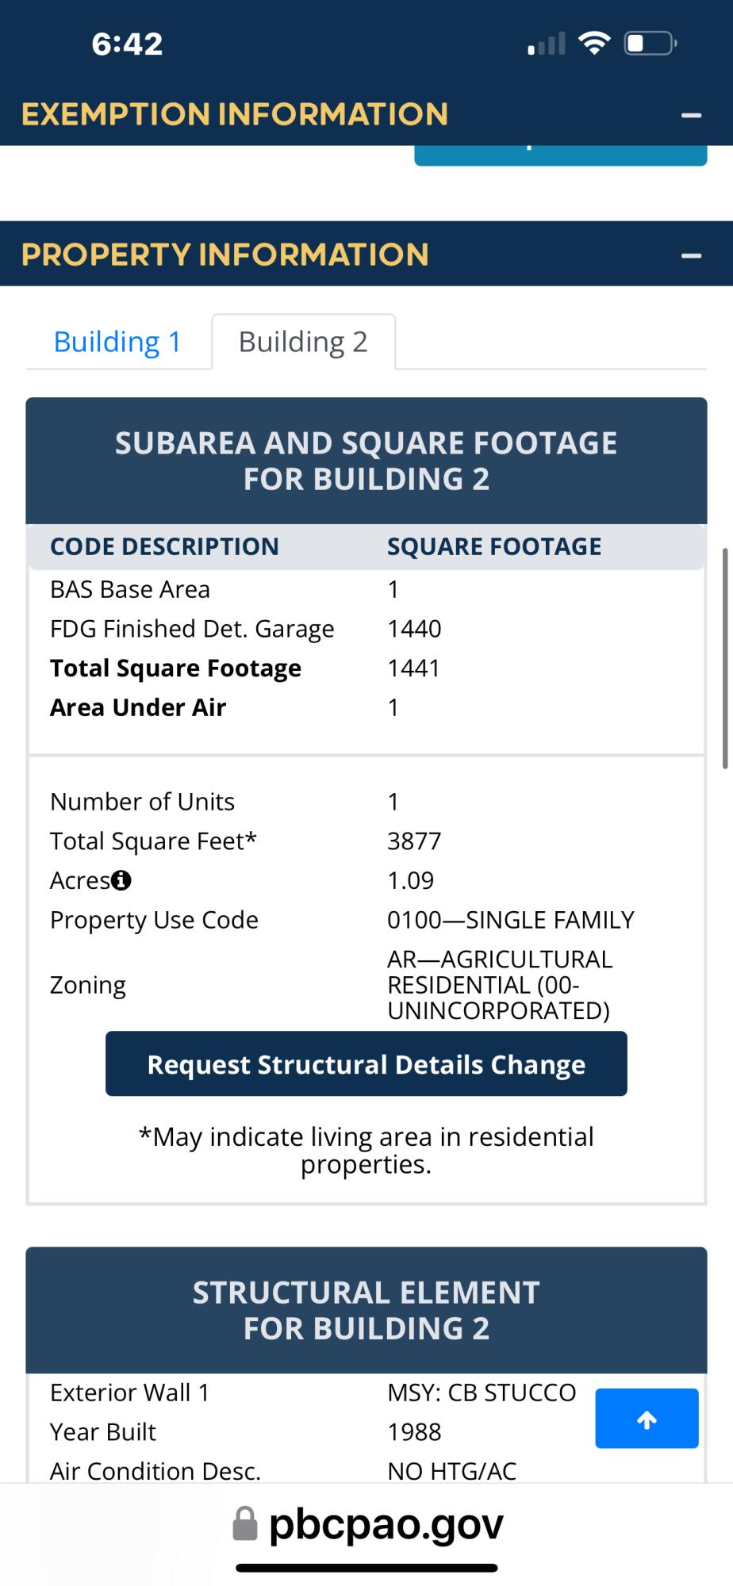Tap the battery status icon
This screenshot has width=733, height=1586.
coord(650,43)
